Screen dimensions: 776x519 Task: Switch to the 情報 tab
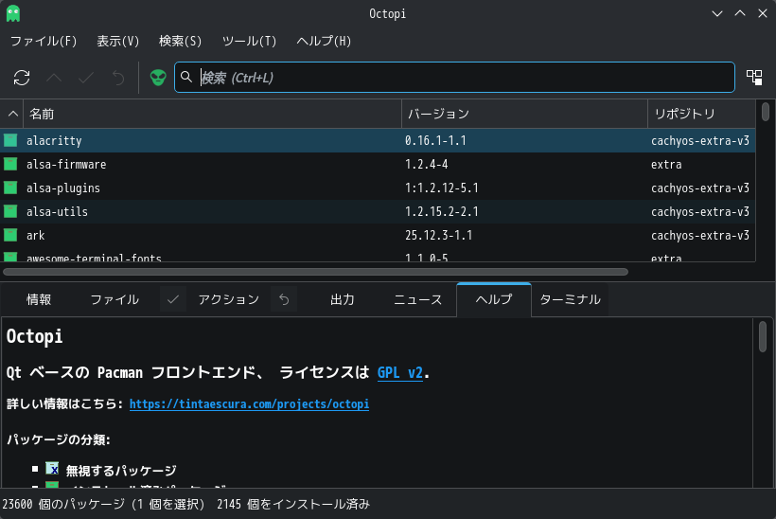(x=39, y=299)
